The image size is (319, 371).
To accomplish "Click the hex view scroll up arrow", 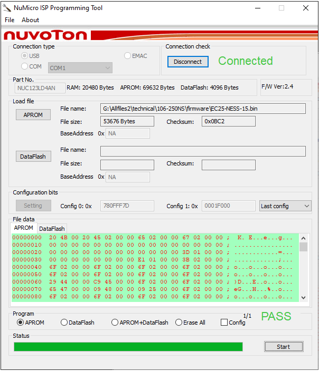I will click(303, 238).
